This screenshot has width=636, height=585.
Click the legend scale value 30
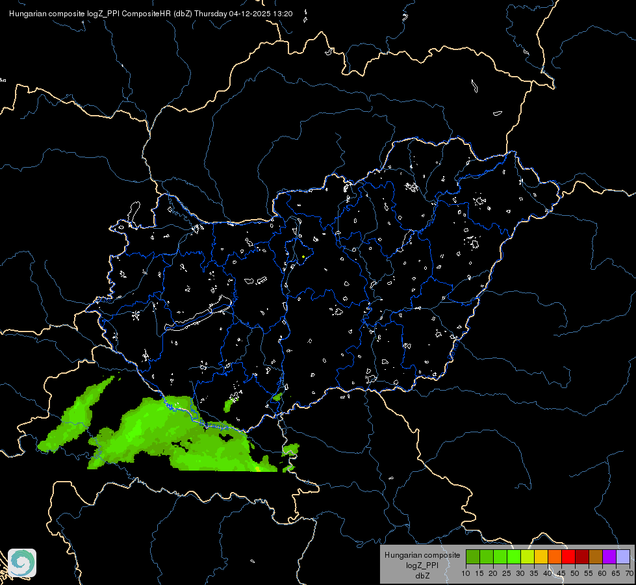[x=520, y=574]
